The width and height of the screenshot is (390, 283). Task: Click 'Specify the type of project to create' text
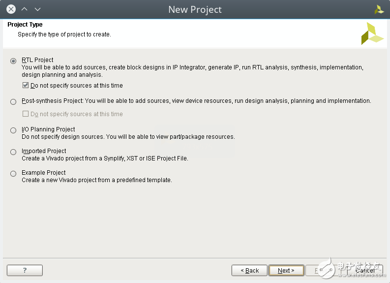pos(64,34)
